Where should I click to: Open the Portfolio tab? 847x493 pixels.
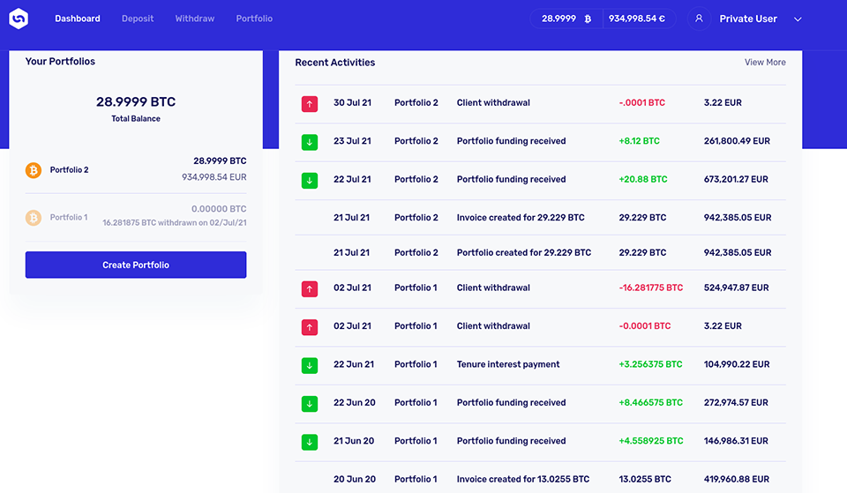point(254,19)
